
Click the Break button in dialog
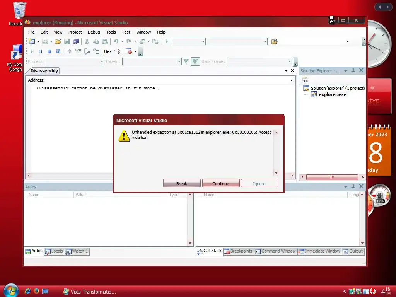[x=182, y=183]
